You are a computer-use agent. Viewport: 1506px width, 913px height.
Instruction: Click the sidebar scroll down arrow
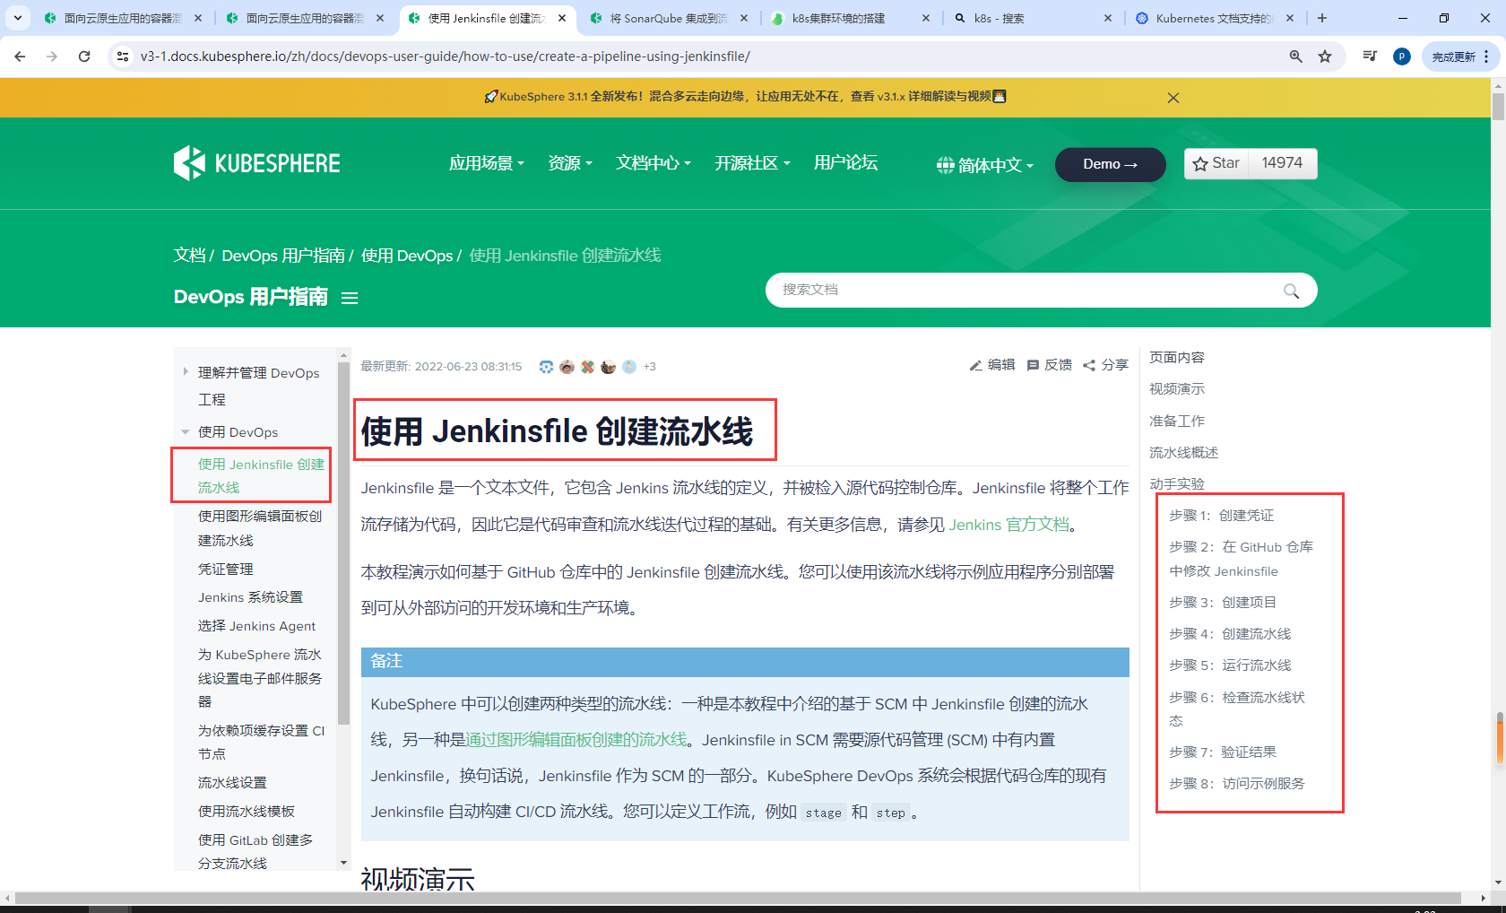(x=343, y=863)
